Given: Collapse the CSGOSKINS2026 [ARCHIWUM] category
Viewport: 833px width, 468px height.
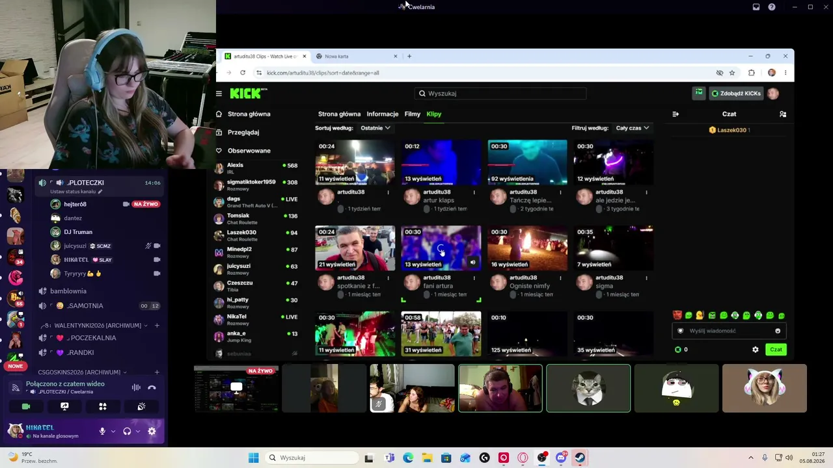Looking at the screenshot, I should point(82,372).
